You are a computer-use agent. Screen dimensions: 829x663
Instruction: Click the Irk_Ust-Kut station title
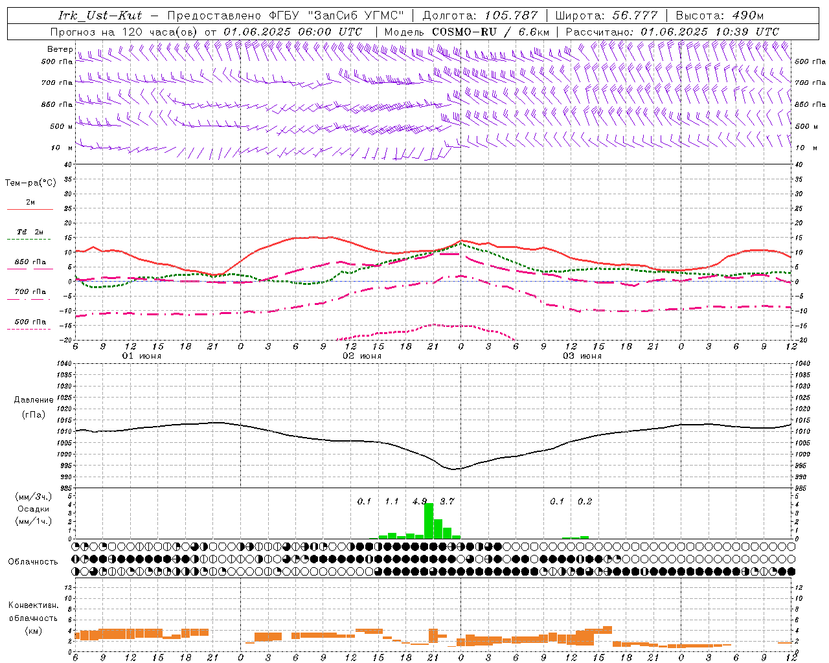click(x=100, y=16)
